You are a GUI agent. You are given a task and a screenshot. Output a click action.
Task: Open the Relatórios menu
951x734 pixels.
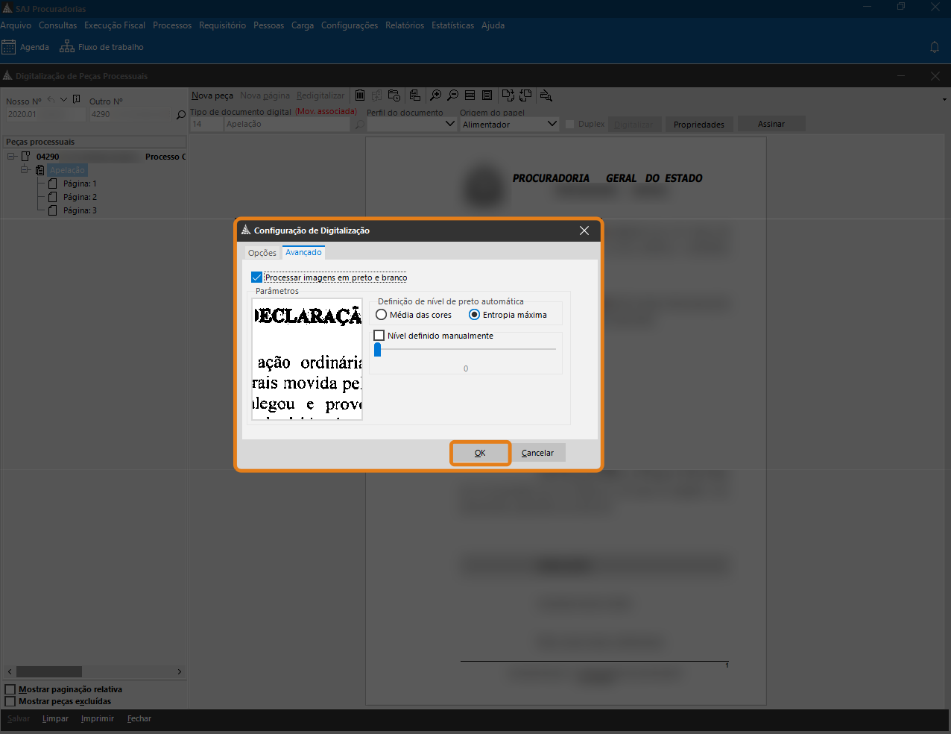coord(405,25)
